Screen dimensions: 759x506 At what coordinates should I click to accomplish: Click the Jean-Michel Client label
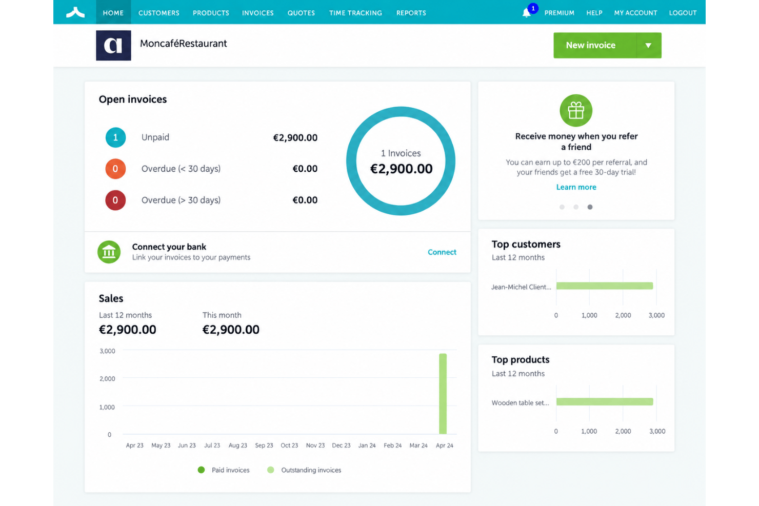coord(521,287)
